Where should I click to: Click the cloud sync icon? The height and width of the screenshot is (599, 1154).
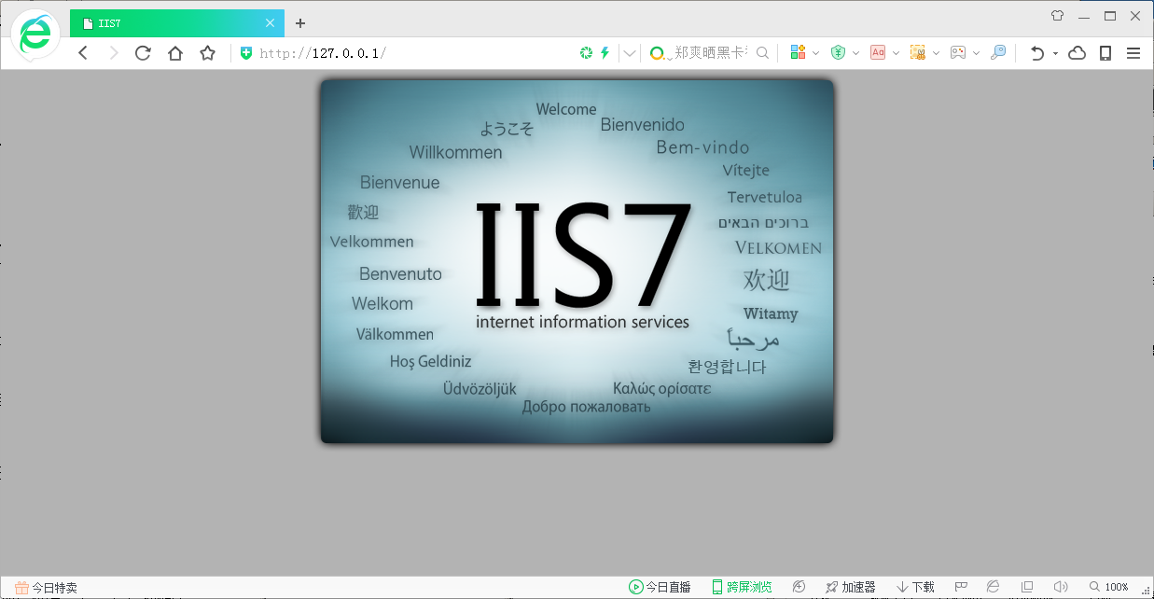click(1078, 53)
